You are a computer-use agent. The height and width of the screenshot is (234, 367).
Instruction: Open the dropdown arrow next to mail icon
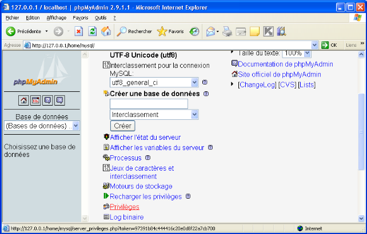click(x=218, y=31)
